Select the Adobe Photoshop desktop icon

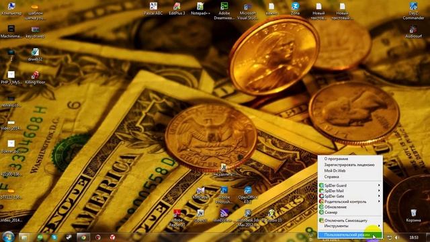coord(224,195)
